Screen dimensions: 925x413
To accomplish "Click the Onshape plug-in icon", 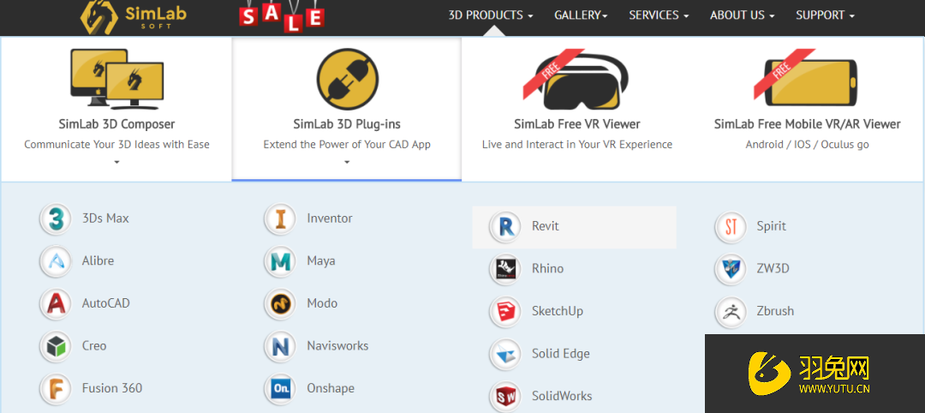I will [281, 388].
